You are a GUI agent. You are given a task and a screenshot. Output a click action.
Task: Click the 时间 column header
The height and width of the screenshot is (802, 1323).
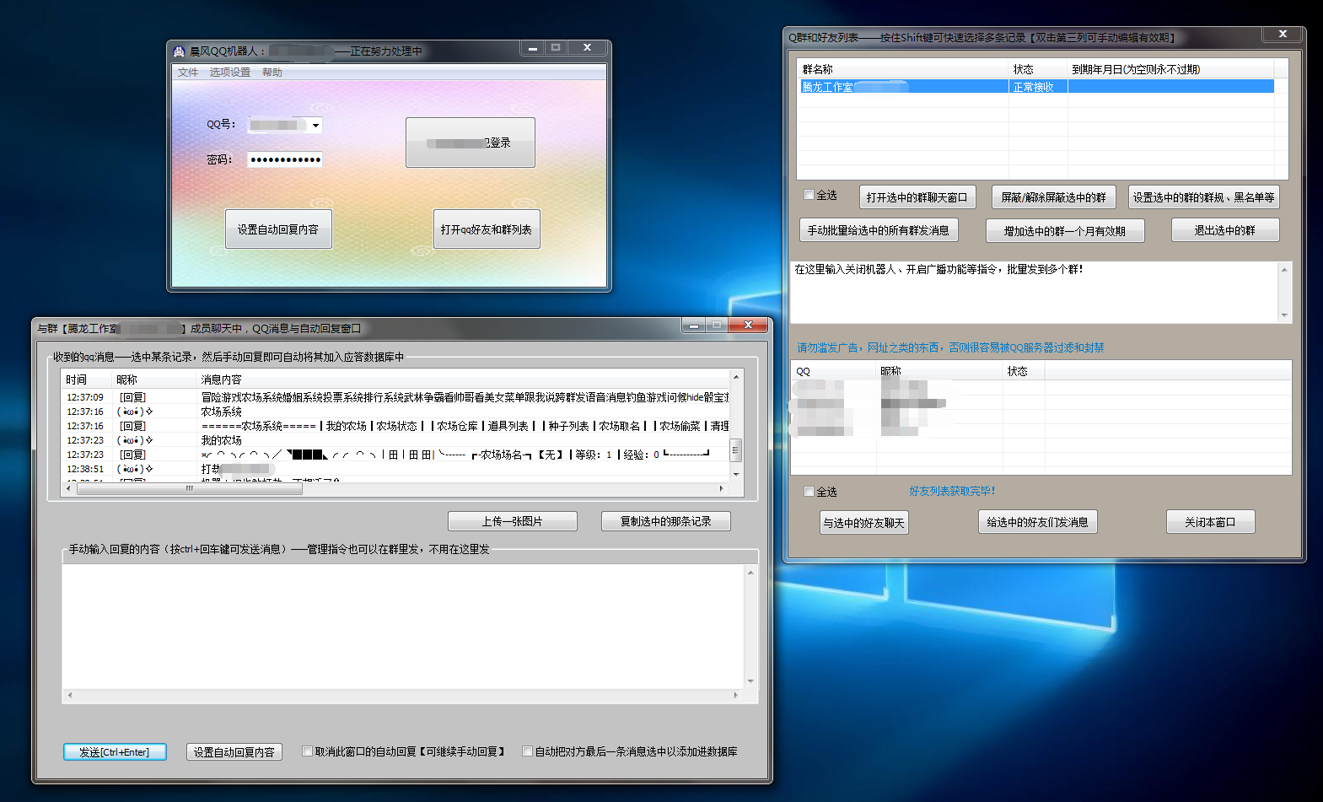coord(88,379)
